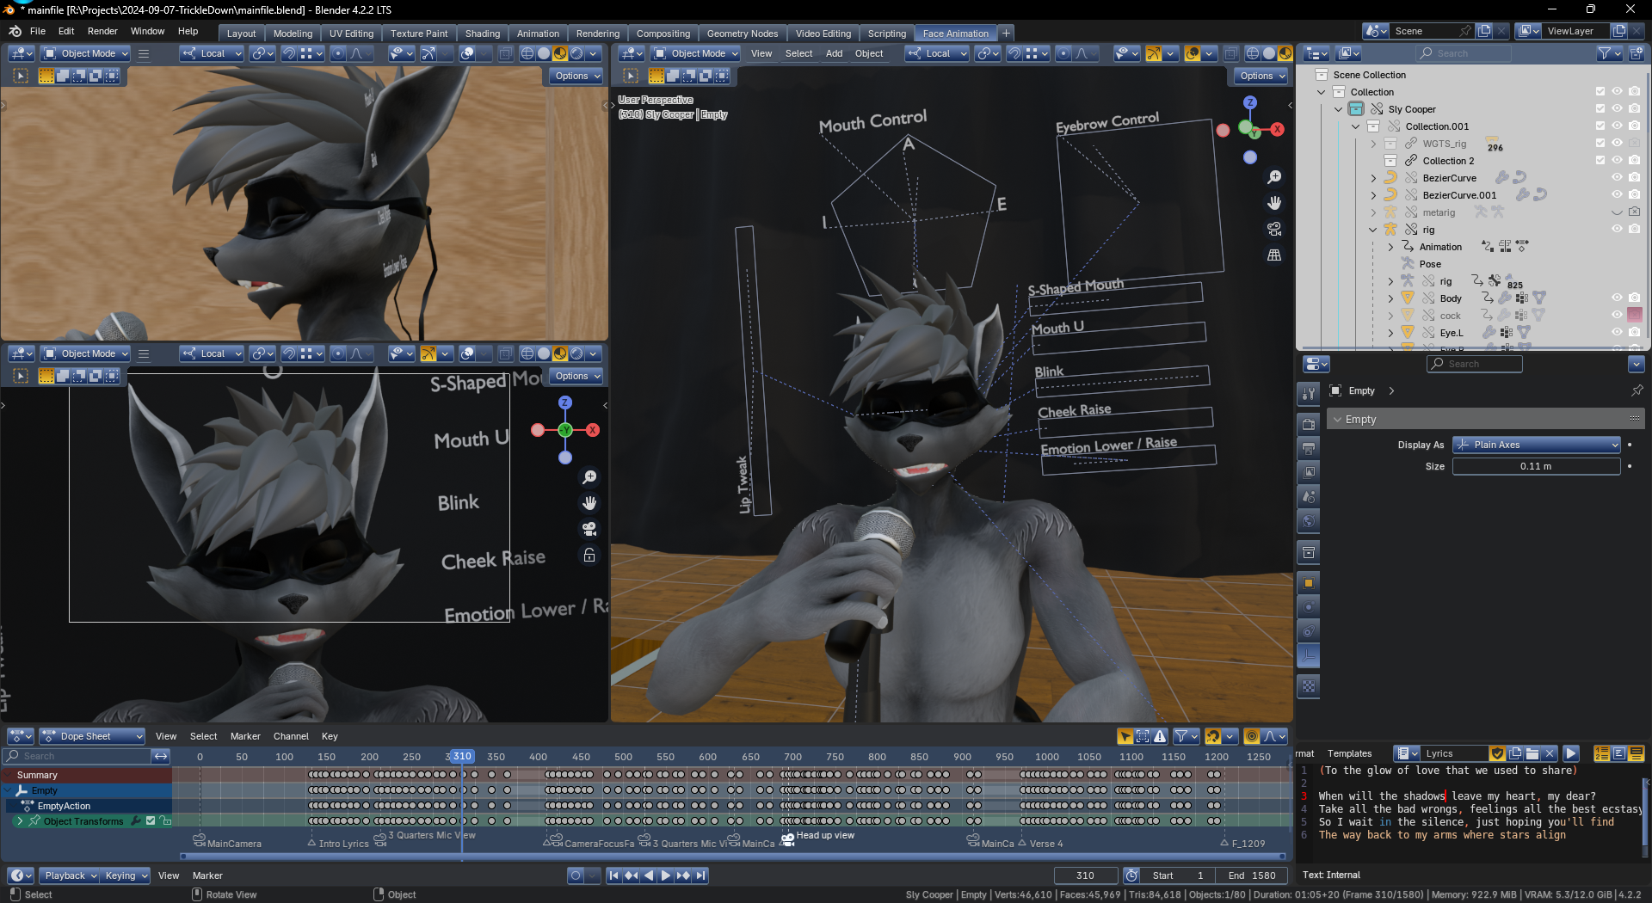The image size is (1652, 903).
Task: Open the Render menu
Action: 102,31
